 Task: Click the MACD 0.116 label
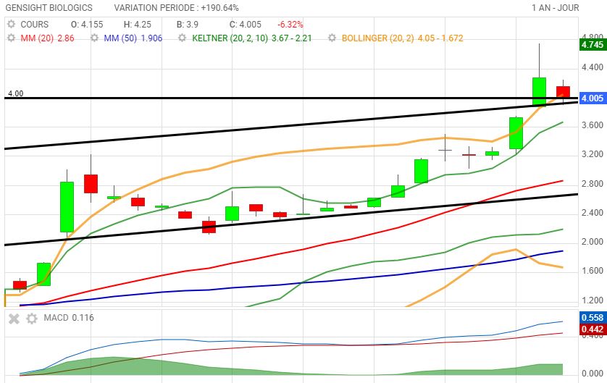(x=69, y=318)
